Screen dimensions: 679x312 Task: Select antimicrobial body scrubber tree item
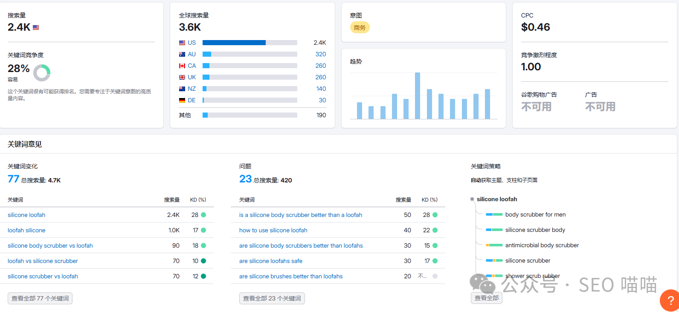click(542, 245)
